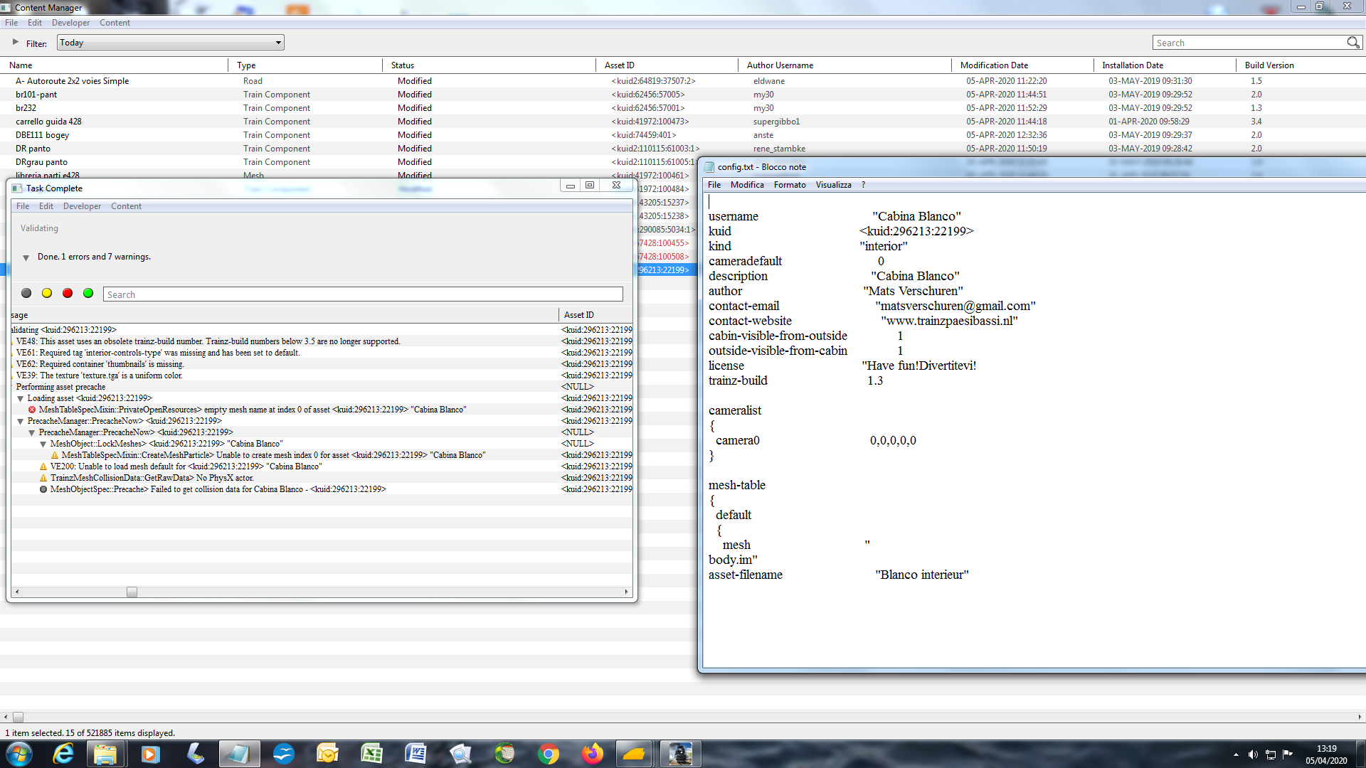Click the red error icon beside PrivateOpenResources
Screen dimensions: 1366x768
click(x=32, y=410)
